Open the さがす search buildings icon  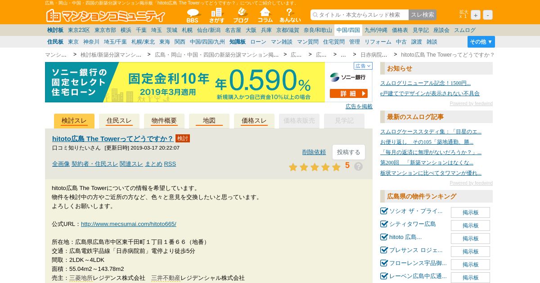[216, 15]
